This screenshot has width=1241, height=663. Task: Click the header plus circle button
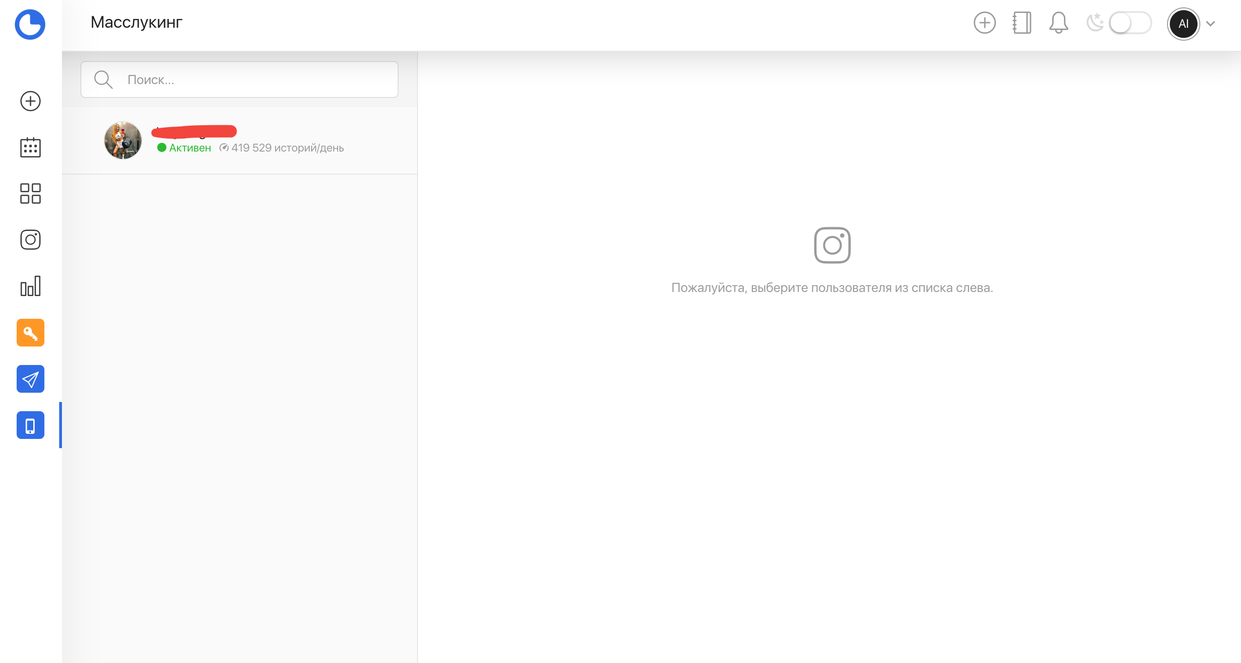point(984,23)
